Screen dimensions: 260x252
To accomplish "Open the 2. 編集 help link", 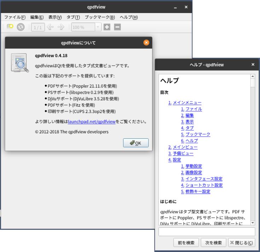I will click(187, 115).
